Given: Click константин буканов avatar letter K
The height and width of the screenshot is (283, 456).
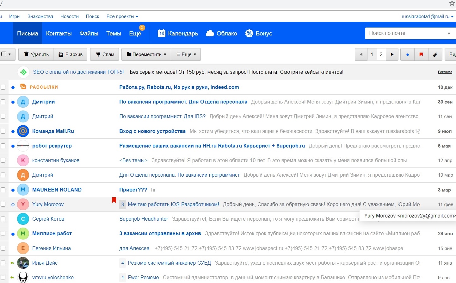Looking at the screenshot, I should (23, 160).
